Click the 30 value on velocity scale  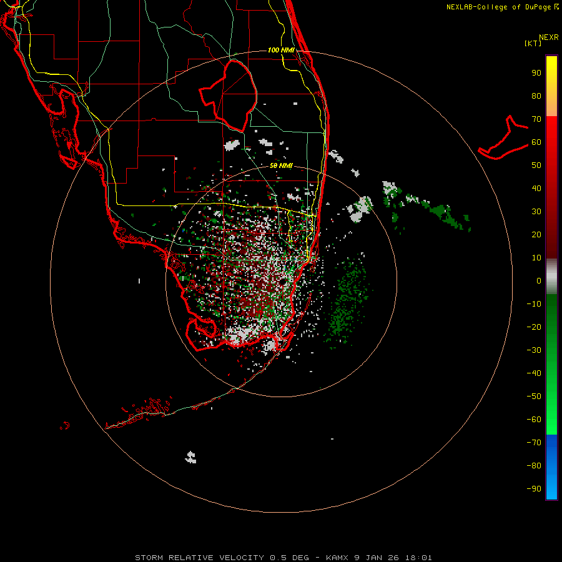(536, 212)
